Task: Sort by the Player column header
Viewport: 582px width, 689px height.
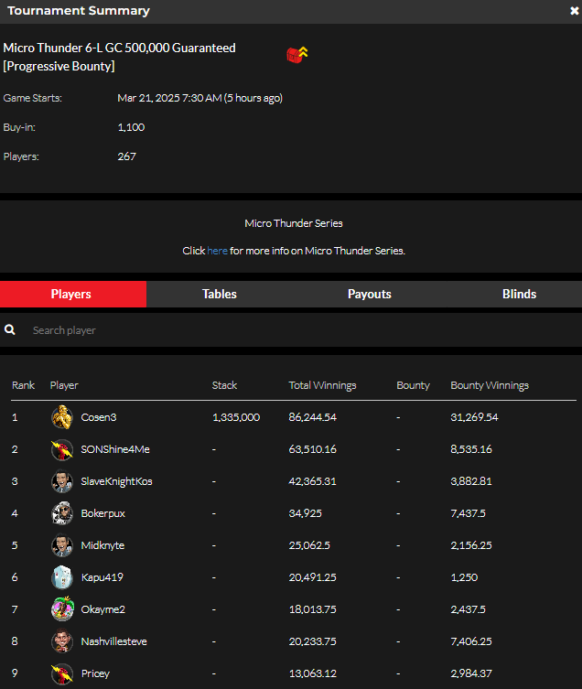Action: click(64, 385)
